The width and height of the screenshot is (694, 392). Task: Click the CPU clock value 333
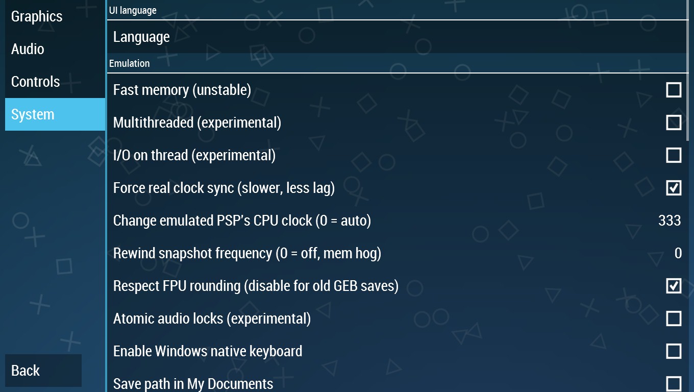(x=670, y=220)
